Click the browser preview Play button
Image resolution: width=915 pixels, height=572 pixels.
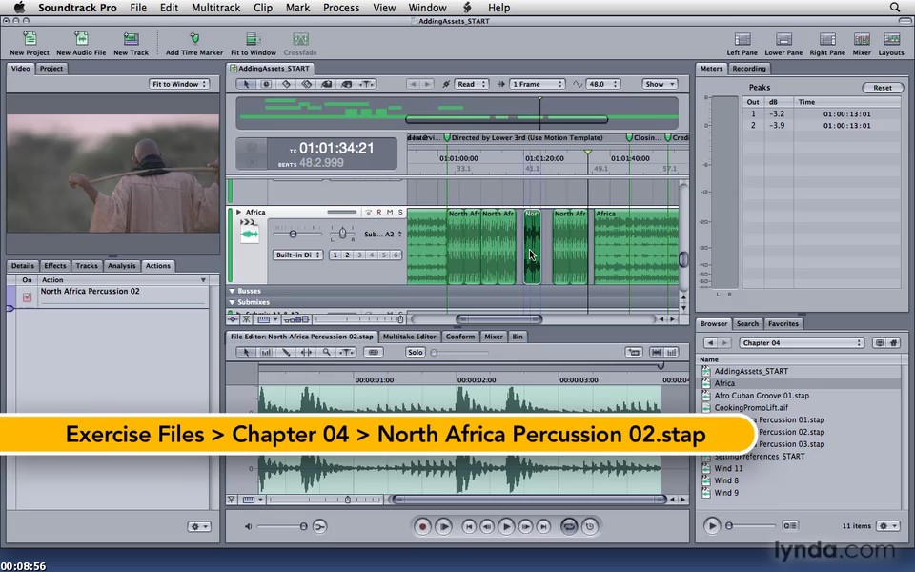click(x=711, y=526)
